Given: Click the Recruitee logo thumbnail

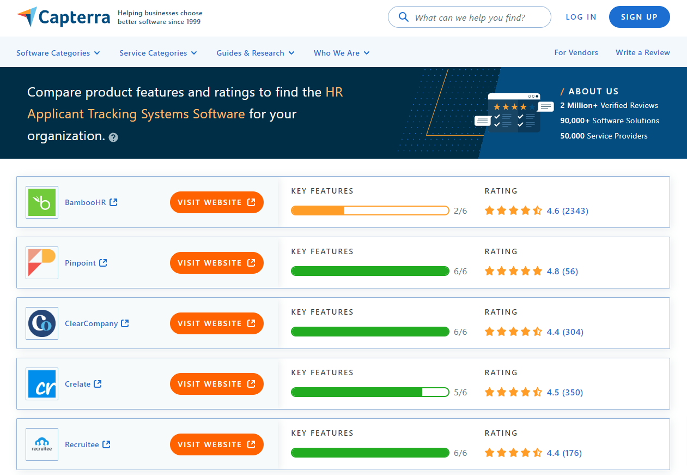Looking at the screenshot, I should pyautogui.click(x=42, y=444).
